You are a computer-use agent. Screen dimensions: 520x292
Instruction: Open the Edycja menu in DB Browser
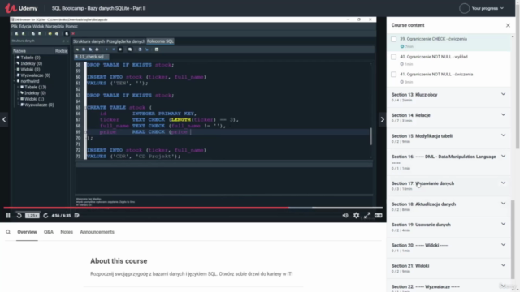click(25, 27)
